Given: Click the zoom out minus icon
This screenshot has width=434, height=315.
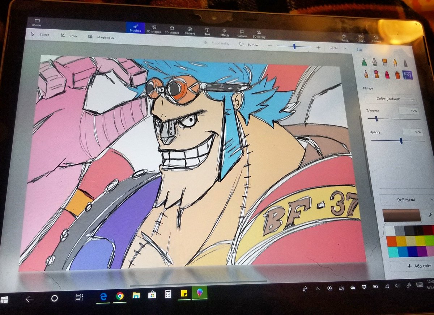Looking at the screenshot, I should tap(270, 46).
